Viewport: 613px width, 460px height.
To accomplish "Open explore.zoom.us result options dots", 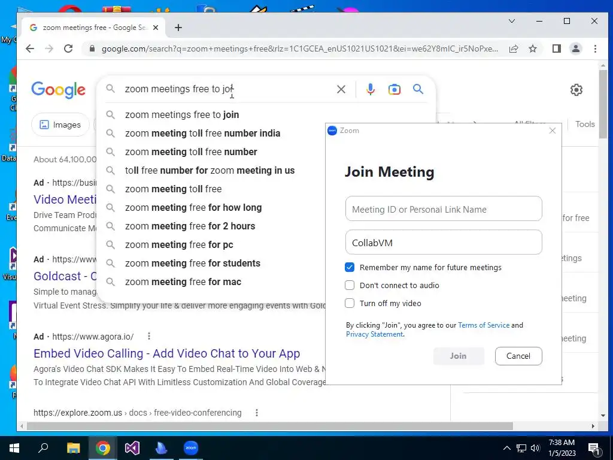I will [257, 412].
